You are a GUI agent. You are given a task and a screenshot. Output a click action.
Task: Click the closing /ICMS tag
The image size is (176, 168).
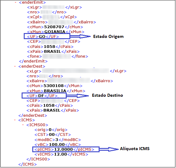(27, 164)
